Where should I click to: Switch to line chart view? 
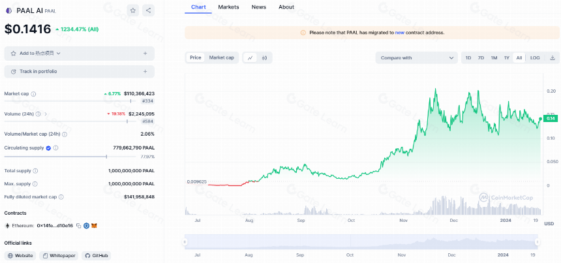250,57
